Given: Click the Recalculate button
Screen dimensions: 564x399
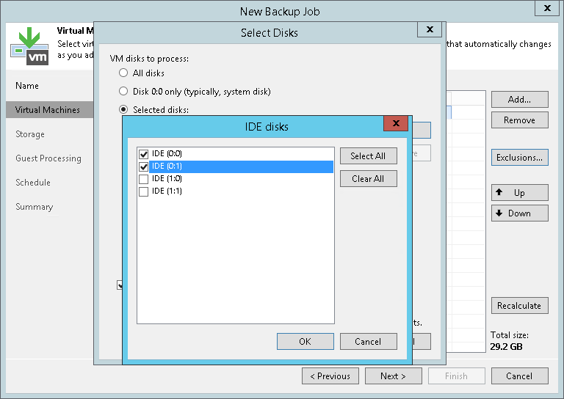Looking at the screenshot, I should click(520, 305).
